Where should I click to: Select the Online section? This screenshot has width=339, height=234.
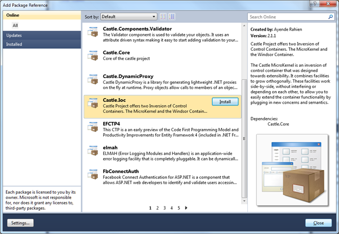point(42,15)
